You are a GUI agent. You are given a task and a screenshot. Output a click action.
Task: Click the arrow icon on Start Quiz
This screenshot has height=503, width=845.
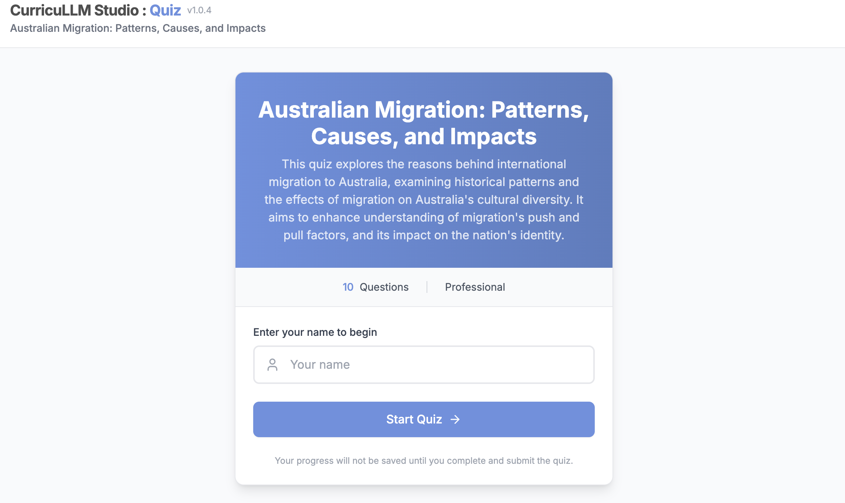[455, 419]
